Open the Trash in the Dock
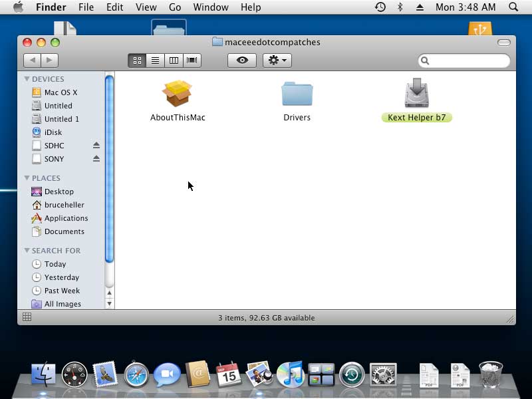The image size is (532, 399). coord(491,374)
